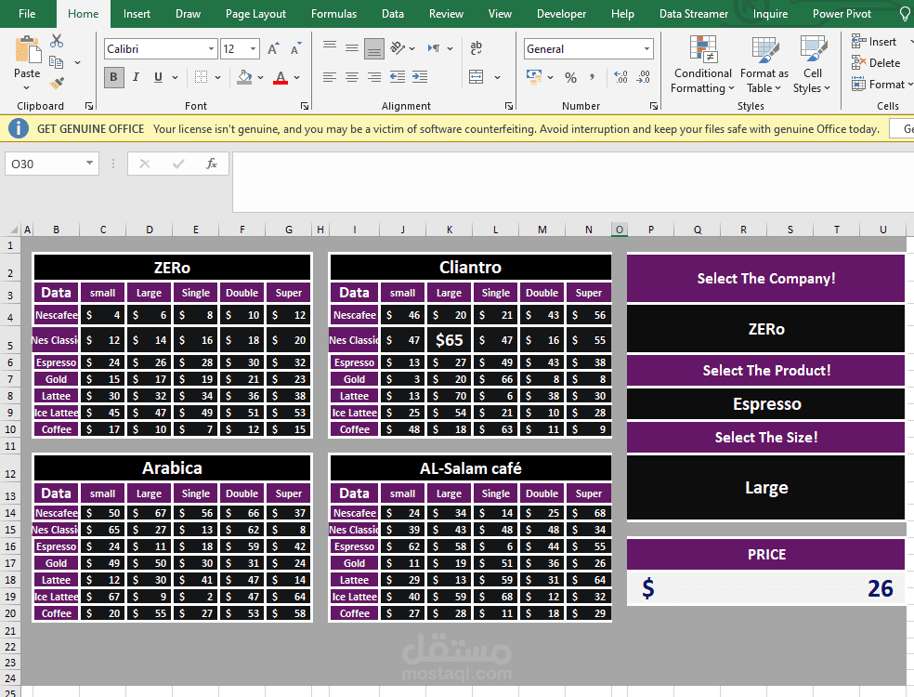914x697 pixels.
Task: Switch to the Page Layout tab
Action: point(255,13)
